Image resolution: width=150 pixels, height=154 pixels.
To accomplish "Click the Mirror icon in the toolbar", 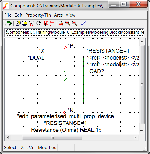I will point(45,23).
